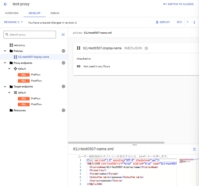Click the proxy endpoint default icon

(x=15, y=69)
